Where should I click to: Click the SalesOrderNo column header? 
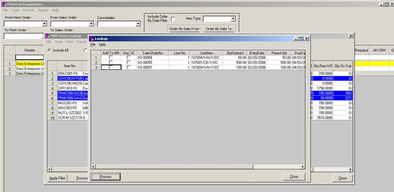click(x=152, y=53)
